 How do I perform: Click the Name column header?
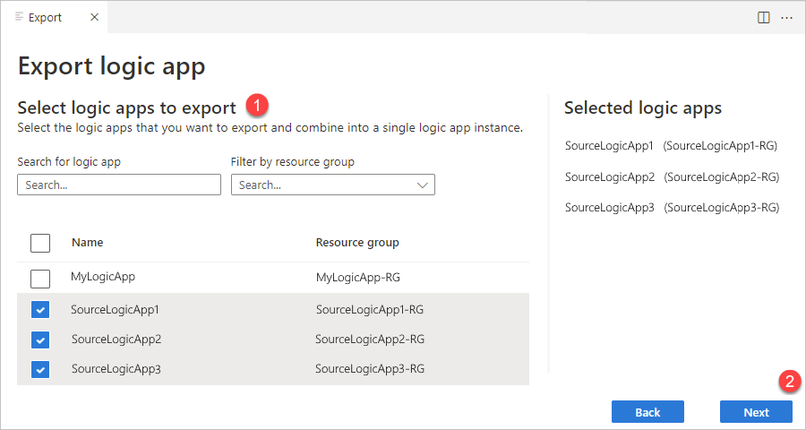(x=88, y=243)
